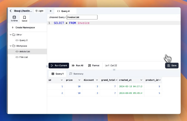187x121 pixels.
Task: Click code icon beside Query 2
Action: (17, 40)
